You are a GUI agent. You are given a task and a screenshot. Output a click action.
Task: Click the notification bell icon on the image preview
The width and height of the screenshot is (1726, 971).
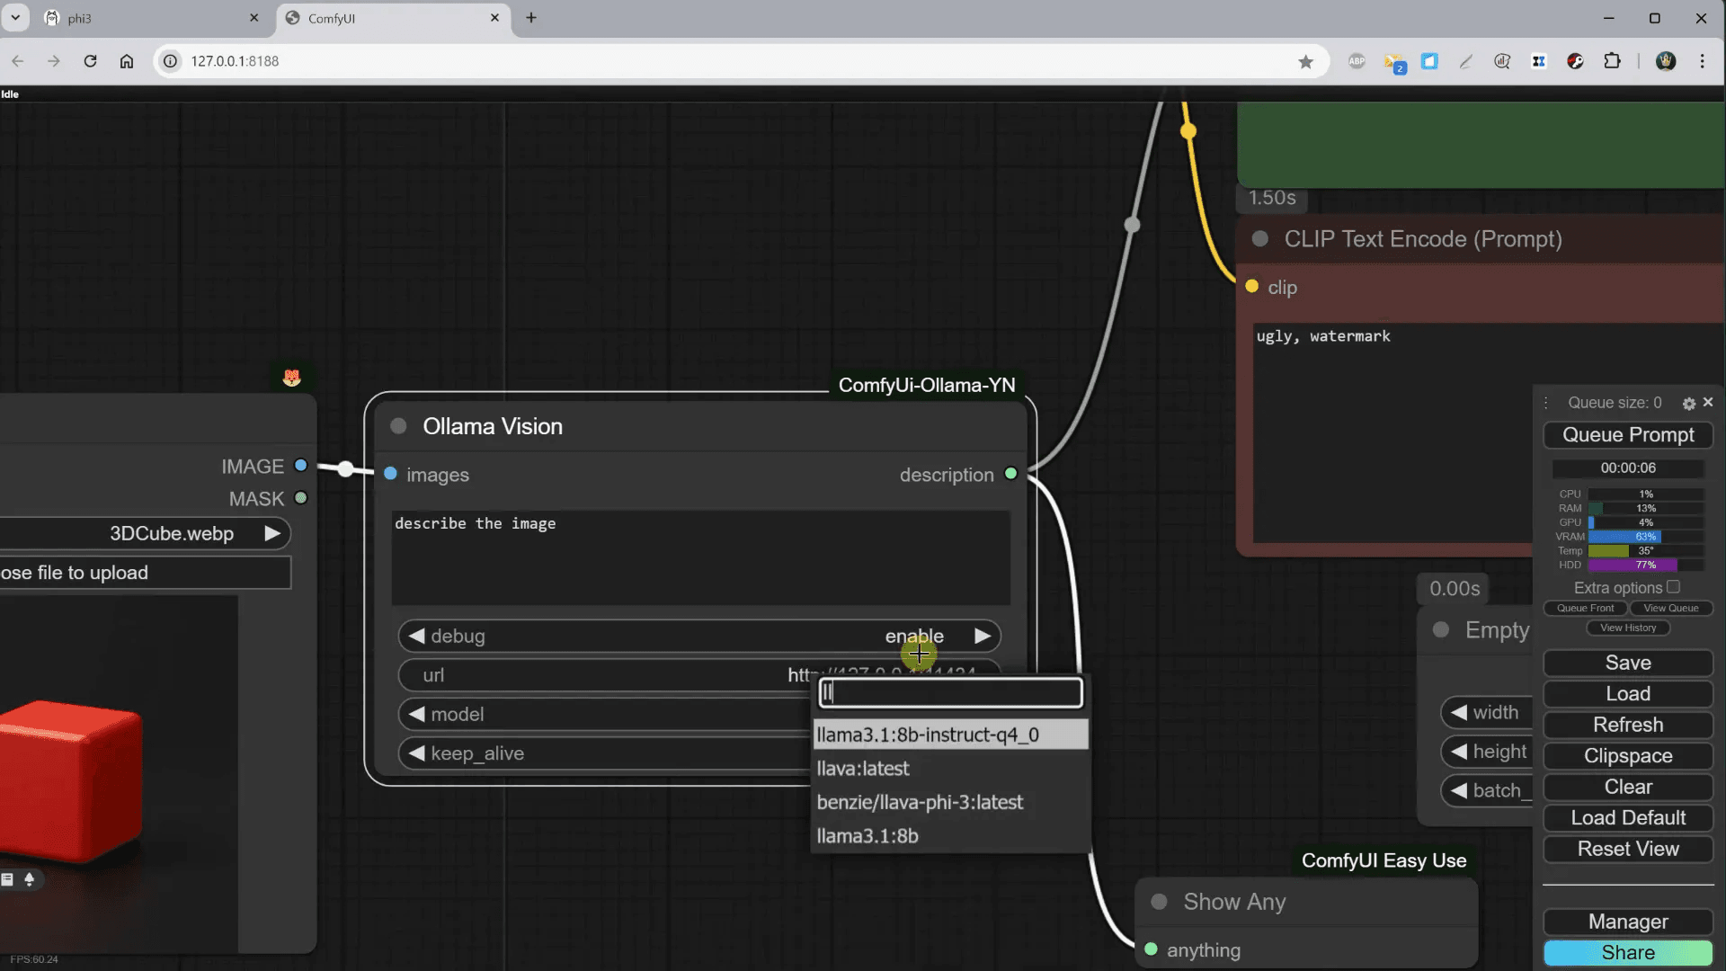click(x=31, y=881)
